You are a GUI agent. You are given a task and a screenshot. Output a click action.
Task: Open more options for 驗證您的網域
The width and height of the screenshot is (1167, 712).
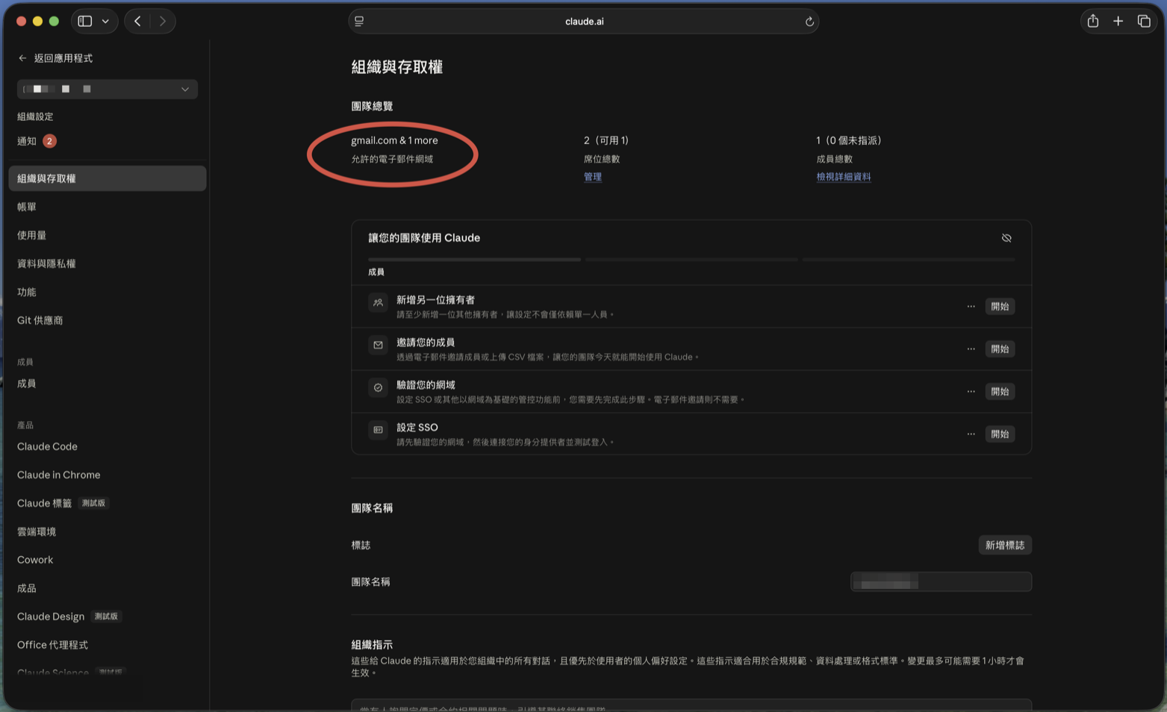coord(971,392)
